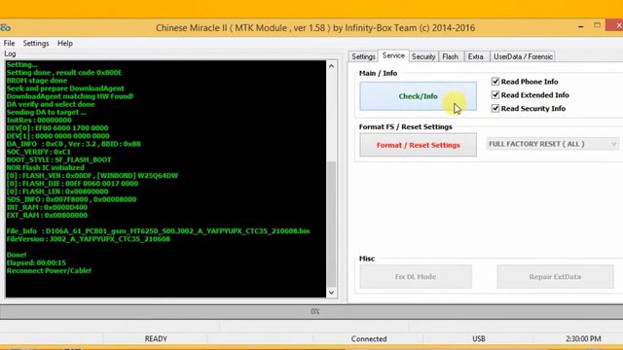Click the app icon in title bar
The height and width of the screenshot is (350, 623).
click(5, 28)
